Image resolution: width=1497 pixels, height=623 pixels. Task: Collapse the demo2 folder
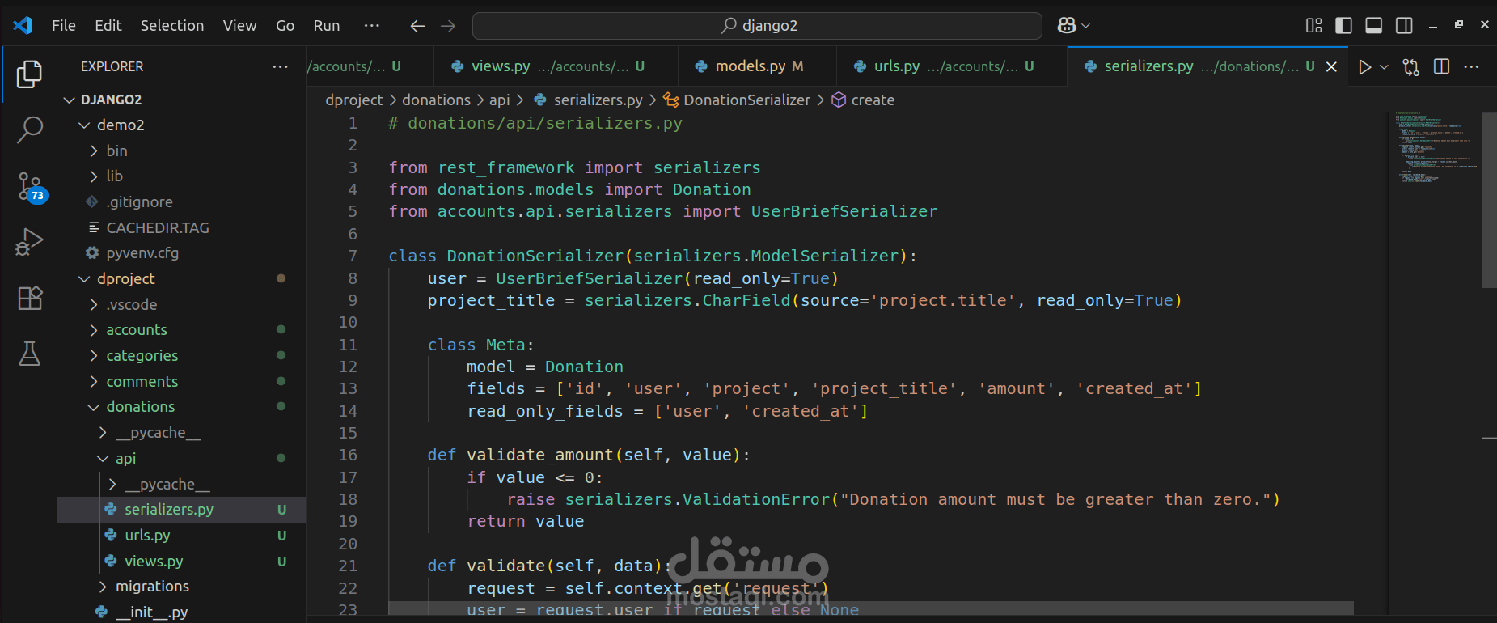coord(84,125)
